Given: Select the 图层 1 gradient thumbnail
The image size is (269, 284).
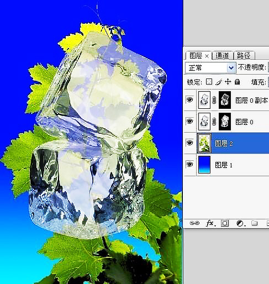Looking at the screenshot, I should pos(204,165).
